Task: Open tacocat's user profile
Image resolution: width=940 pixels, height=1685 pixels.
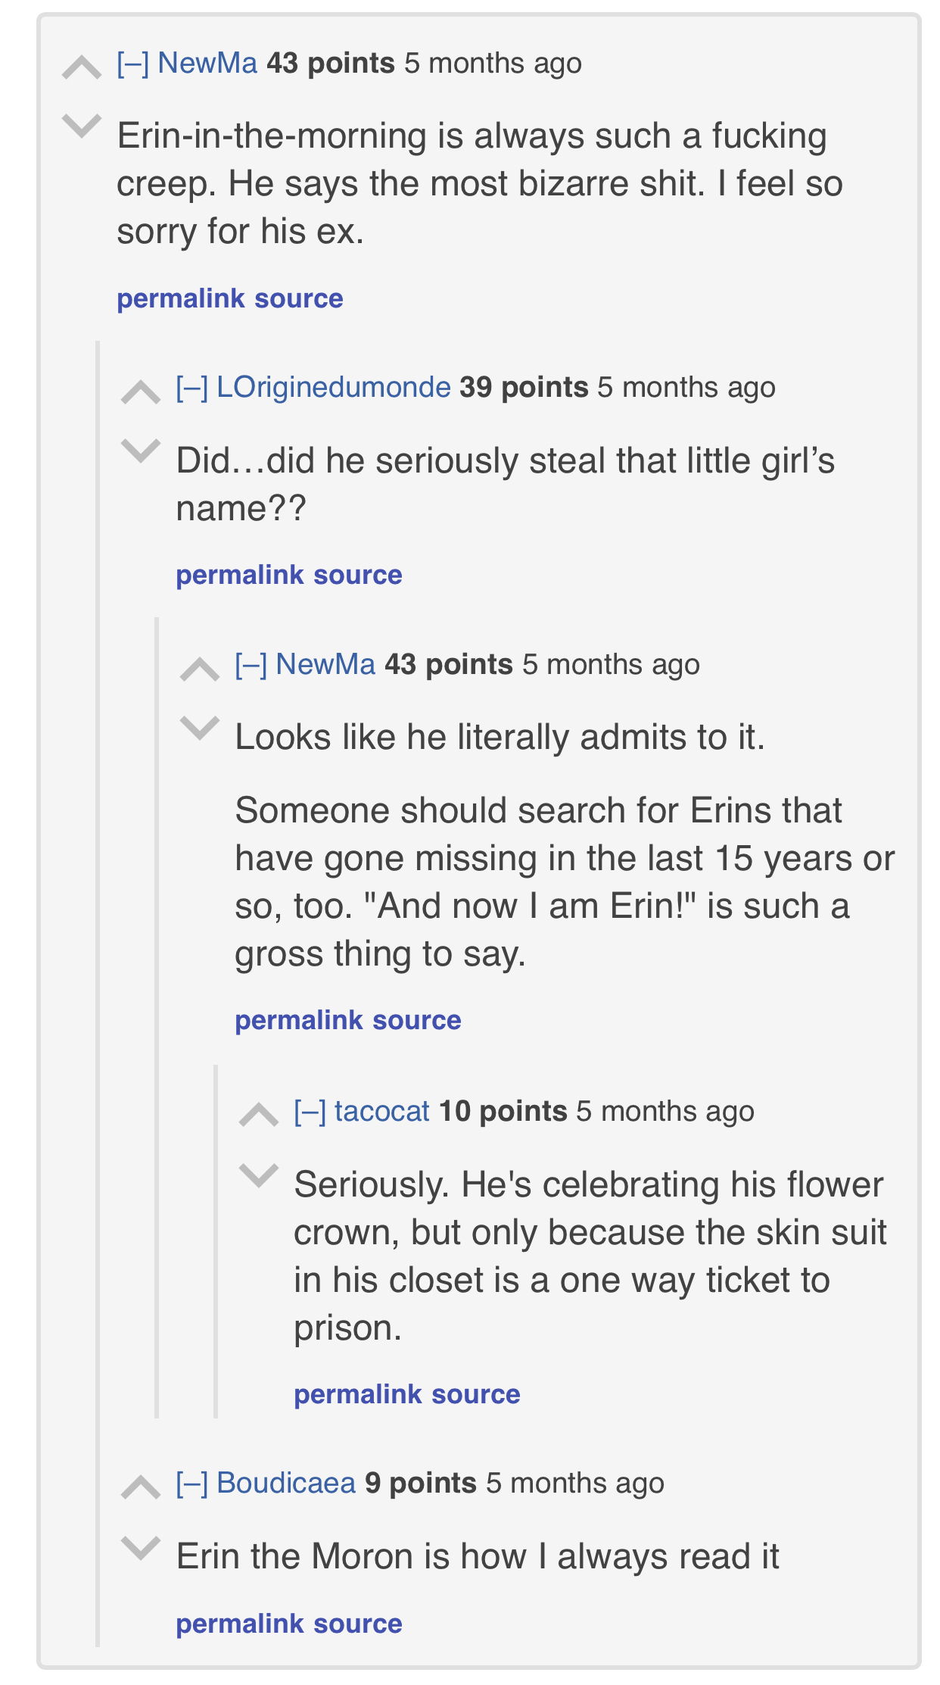Action: (x=382, y=1112)
